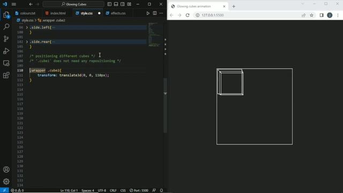Change indentation via Spaces: 4
The width and height of the screenshot is (343, 193).
tap(88, 190)
